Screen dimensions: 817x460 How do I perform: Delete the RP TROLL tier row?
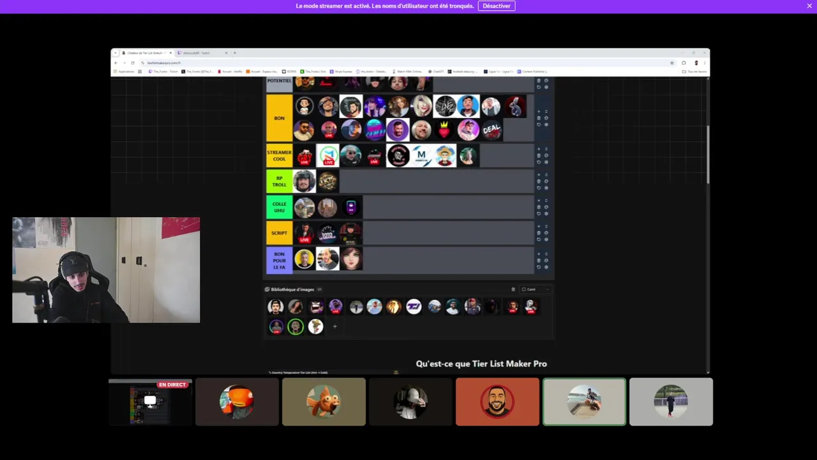click(539, 181)
